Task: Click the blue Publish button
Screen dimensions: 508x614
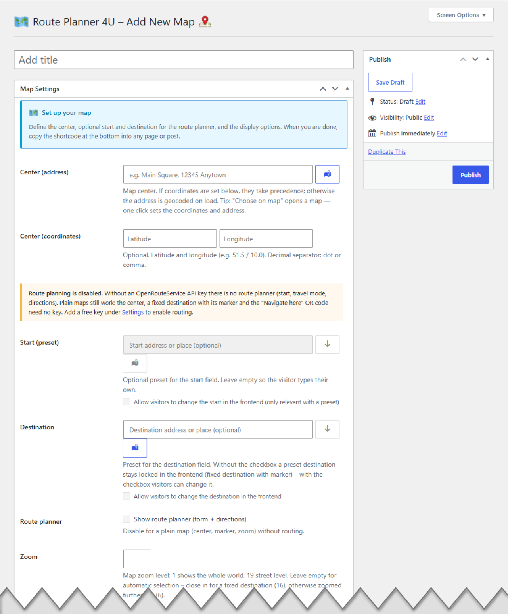Action: [470, 175]
